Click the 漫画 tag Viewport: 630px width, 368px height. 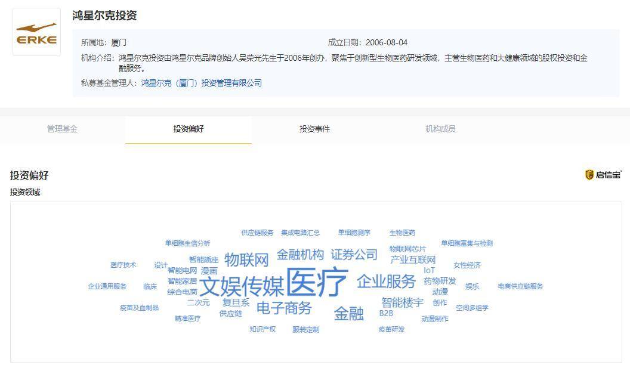tap(209, 270)
